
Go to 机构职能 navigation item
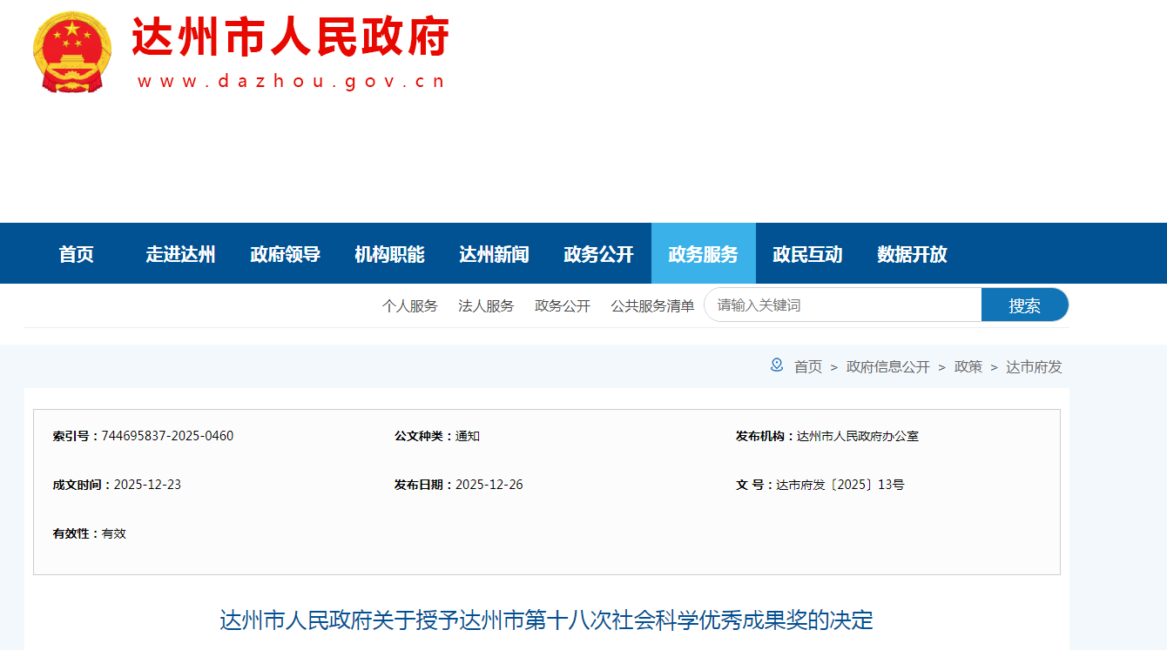click(x=389, y=254)
